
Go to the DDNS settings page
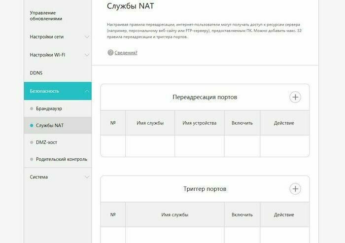(x=36, y=73)
